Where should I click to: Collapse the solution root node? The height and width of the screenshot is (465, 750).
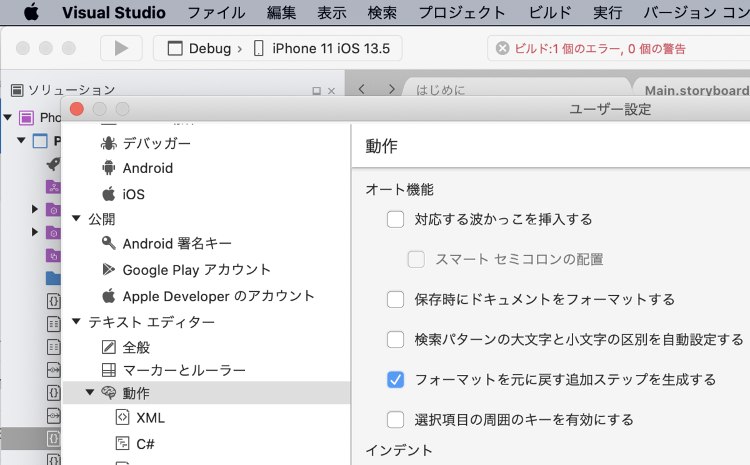click(7, 117)
